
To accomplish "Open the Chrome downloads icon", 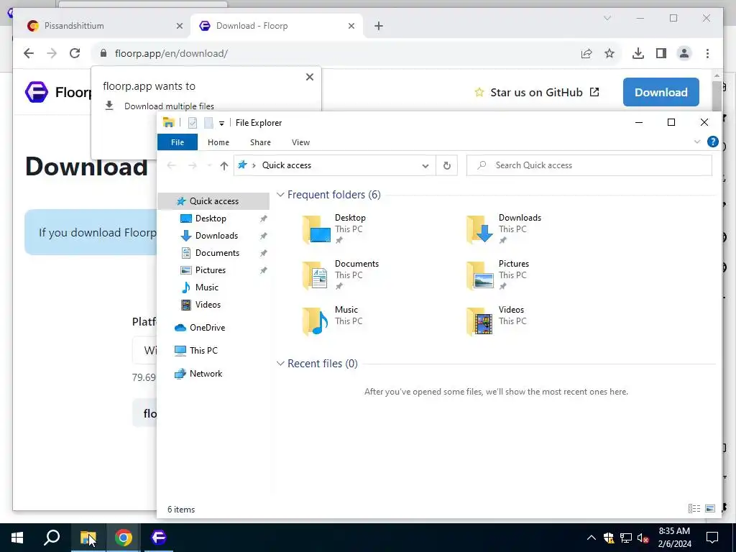I will pyautogui.click(x=638, y=53).
